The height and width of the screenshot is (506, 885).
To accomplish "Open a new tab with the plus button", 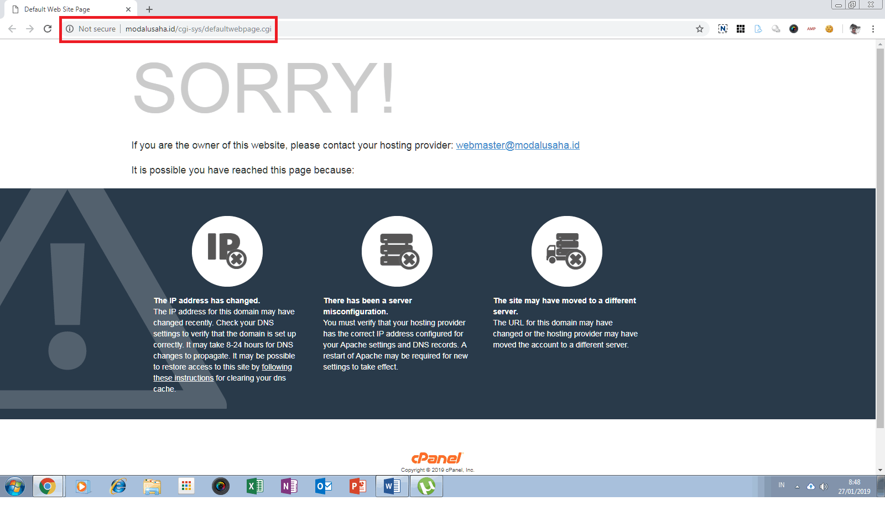I will coord(149,9).
